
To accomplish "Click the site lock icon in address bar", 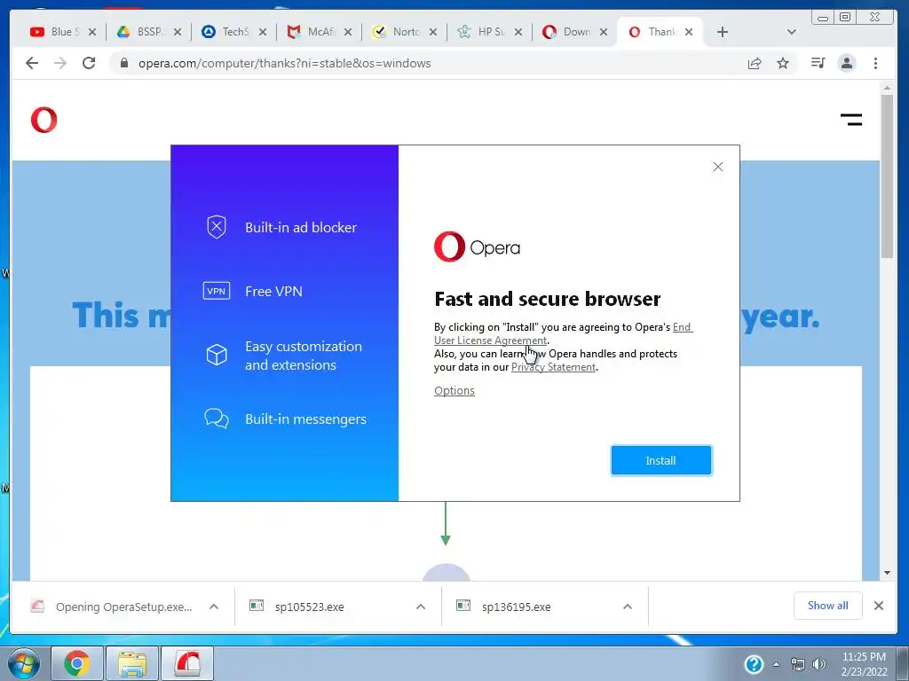I will [123, 63].
